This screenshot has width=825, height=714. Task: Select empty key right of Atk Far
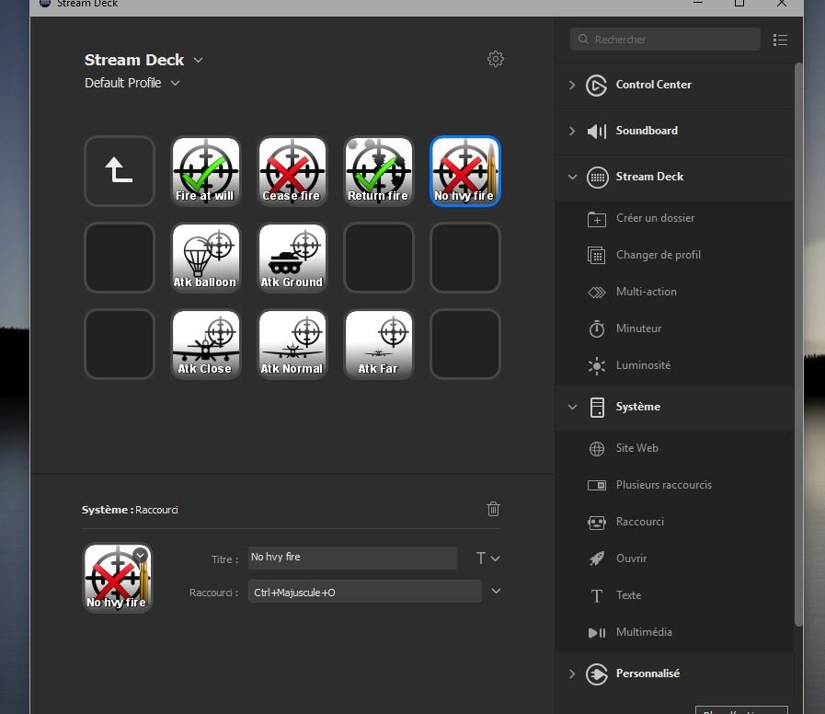coord(465,344)
